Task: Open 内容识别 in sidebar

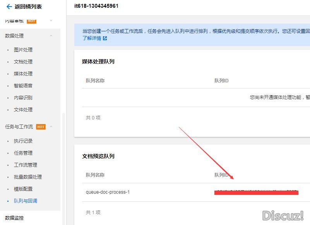Action: pyautogui.click(x=23, y=97)
